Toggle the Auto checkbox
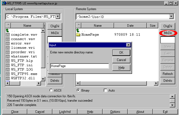Image resolution: width=179 pixels, height=115 pixels. [105, 90]
